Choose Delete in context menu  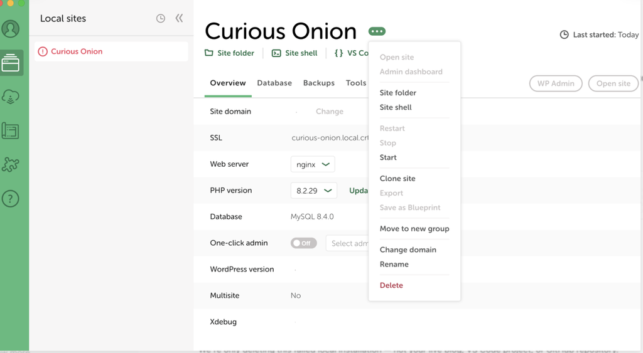point(391,285)
